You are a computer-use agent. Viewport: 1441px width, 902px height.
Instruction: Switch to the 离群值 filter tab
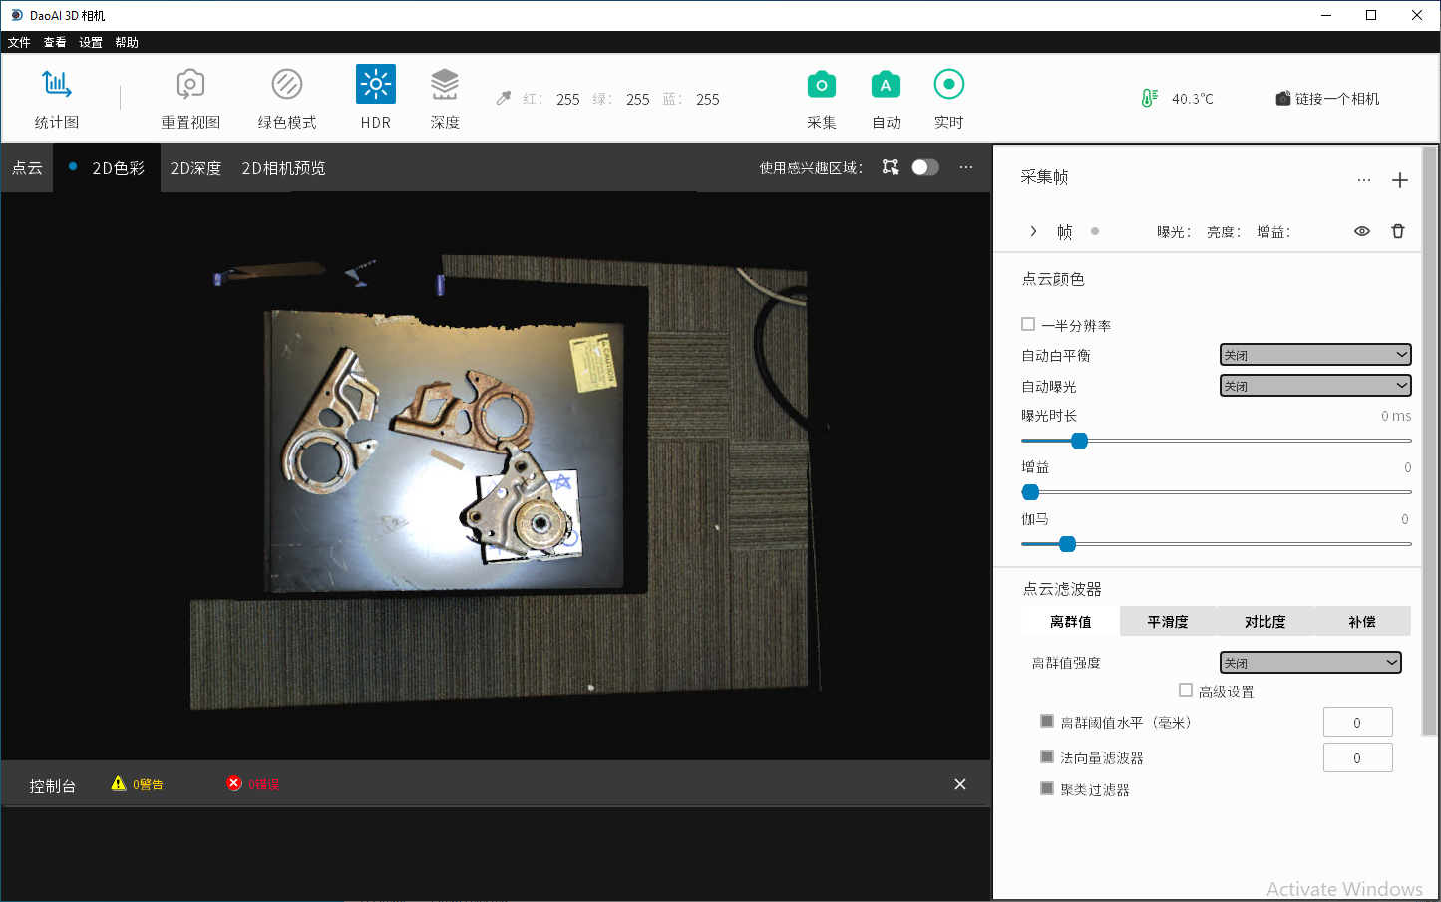(1071, 621)
